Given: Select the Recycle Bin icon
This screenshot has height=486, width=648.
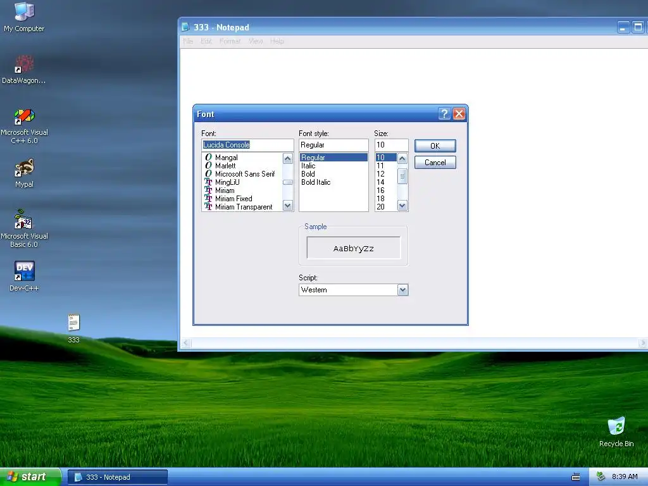Looking at the screenshot, I should (x=616, y=432).
